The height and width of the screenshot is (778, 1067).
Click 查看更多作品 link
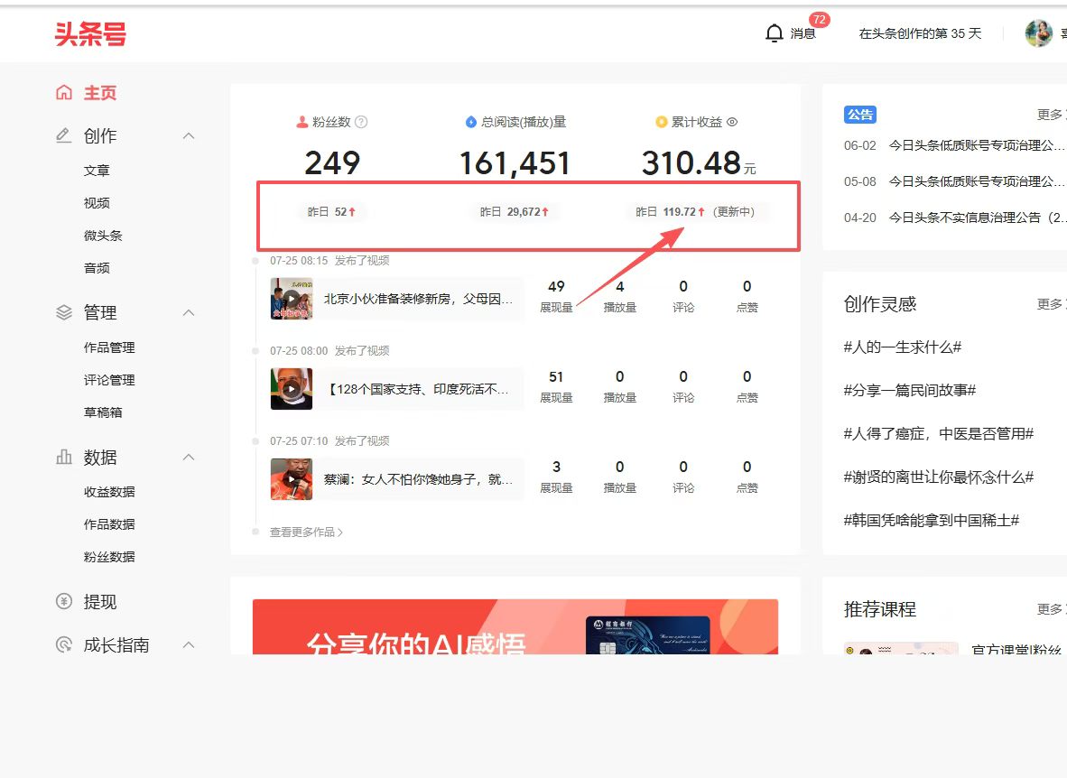tap(306, 533)
